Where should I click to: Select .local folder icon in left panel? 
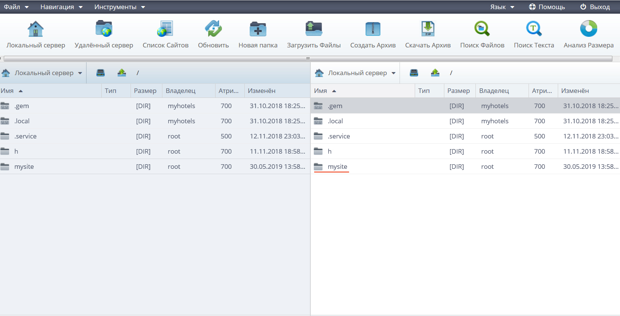click(x=5, y=121)
